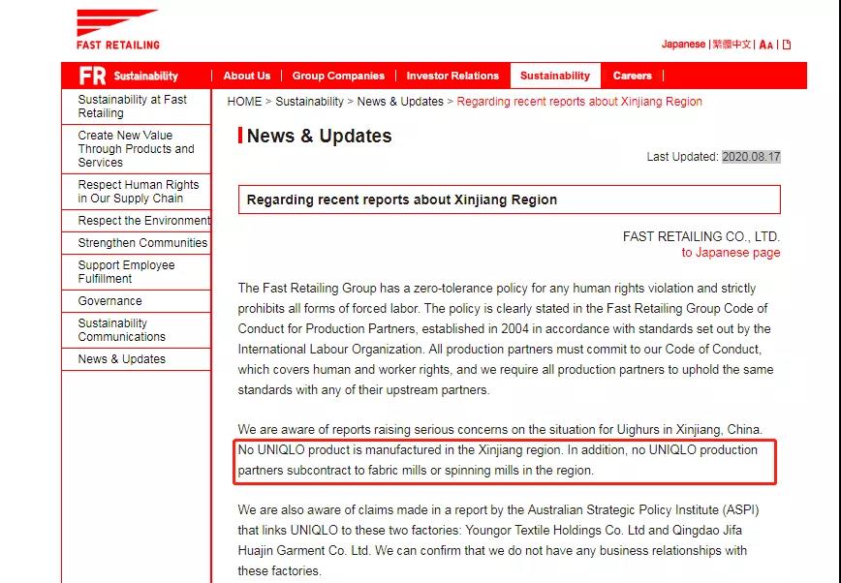The image size is (841, 583).
Task: Open Respect the Environment sidebar item
Action: (x=137, y=221)
